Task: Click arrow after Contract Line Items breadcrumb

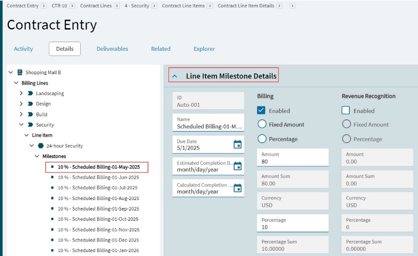Action: (210, 6)
